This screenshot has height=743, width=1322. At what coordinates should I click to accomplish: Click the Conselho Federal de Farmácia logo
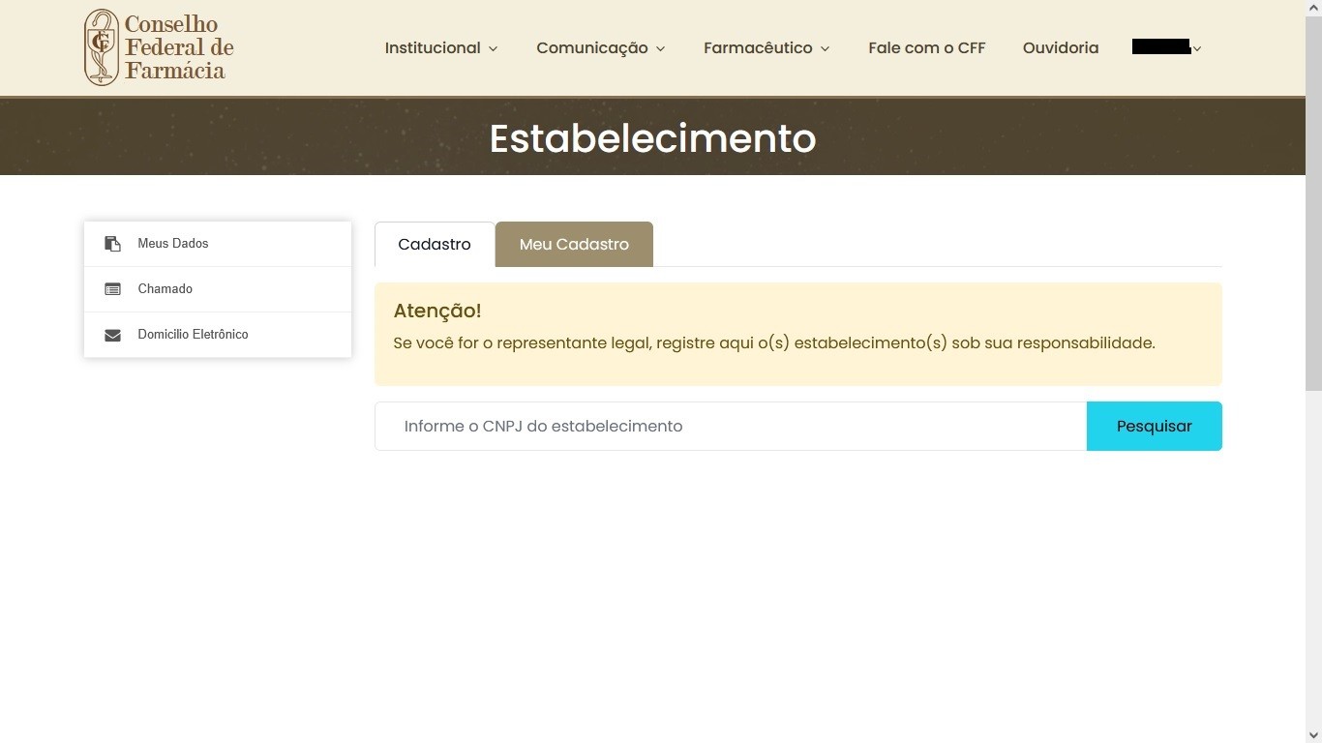pyautogui.click(x=160, y=47)
